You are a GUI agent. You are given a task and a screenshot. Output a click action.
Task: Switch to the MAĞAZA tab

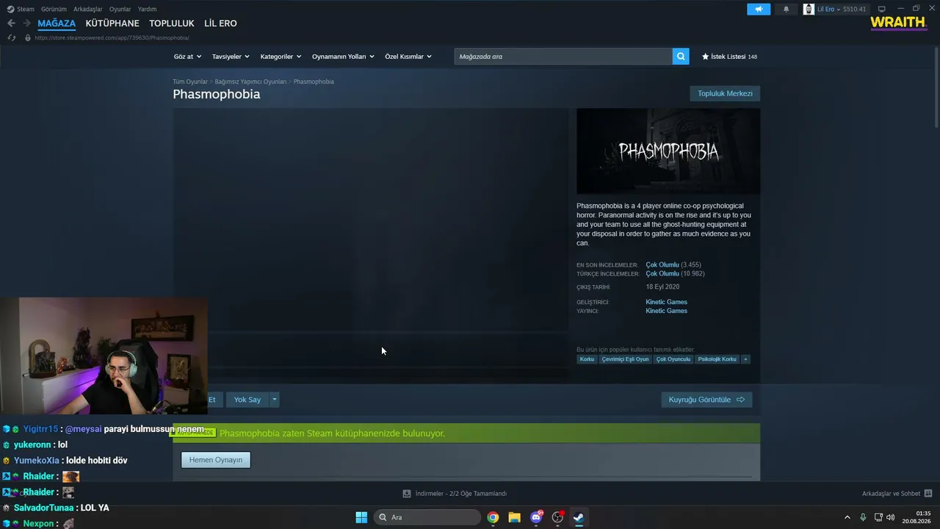click(x=57, y=24)
